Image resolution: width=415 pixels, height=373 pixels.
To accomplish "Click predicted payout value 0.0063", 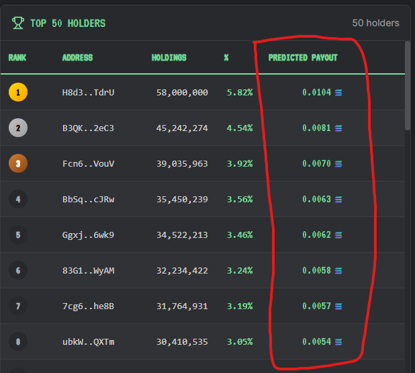I will (x=317, y=199).
